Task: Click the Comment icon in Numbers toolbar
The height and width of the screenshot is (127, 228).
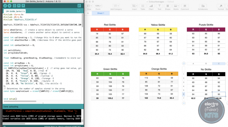Action: click(x=184, y=6)
